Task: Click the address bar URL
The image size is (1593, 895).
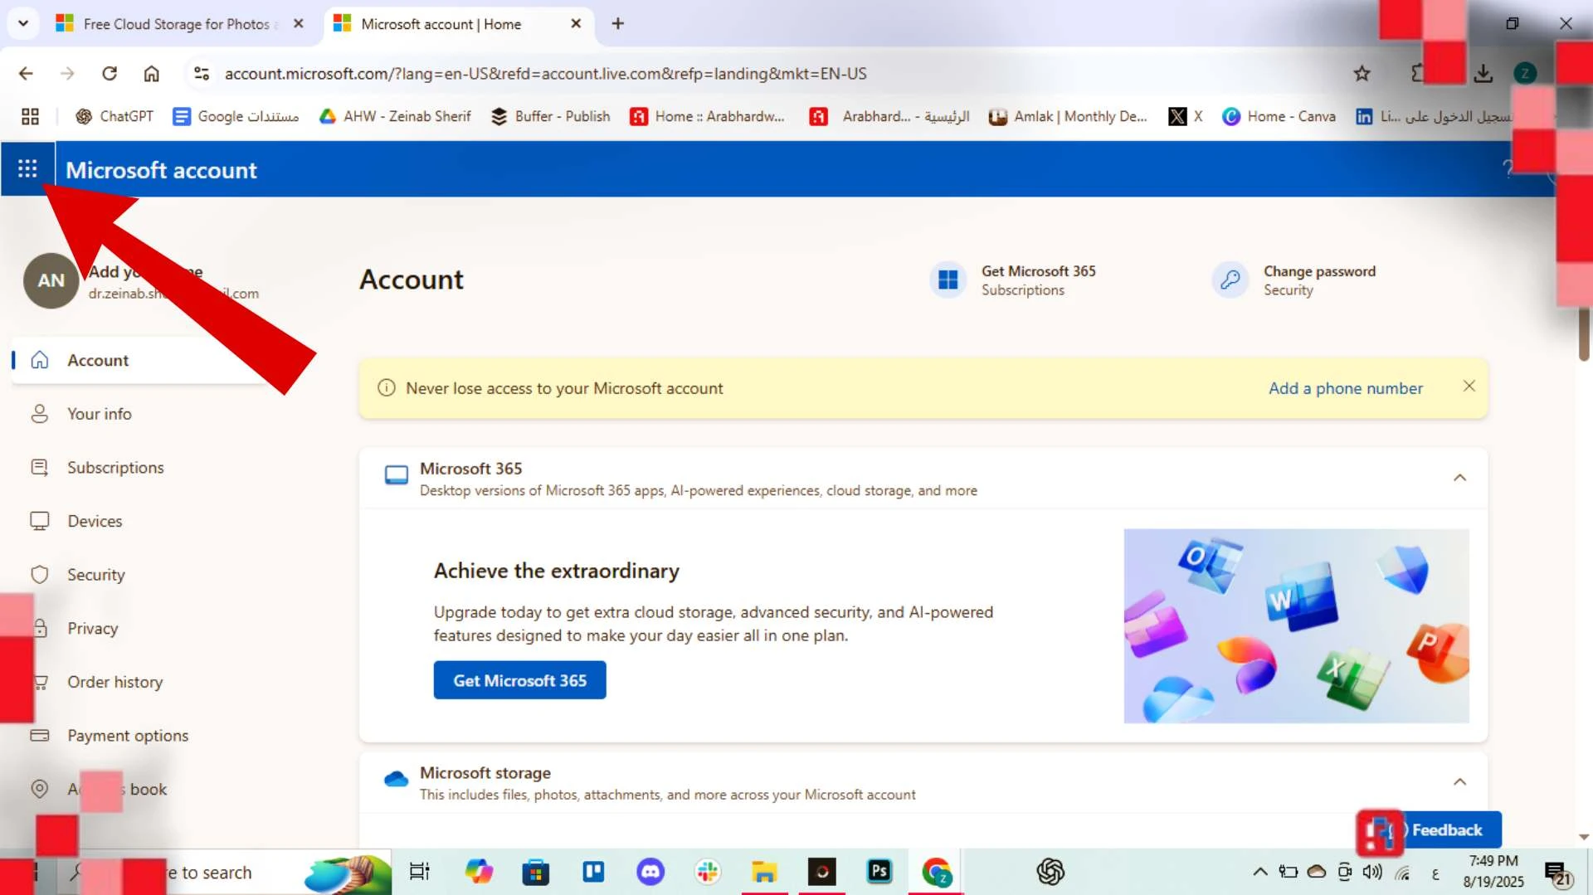Action: pyautogui.click(x=545, y=73)
